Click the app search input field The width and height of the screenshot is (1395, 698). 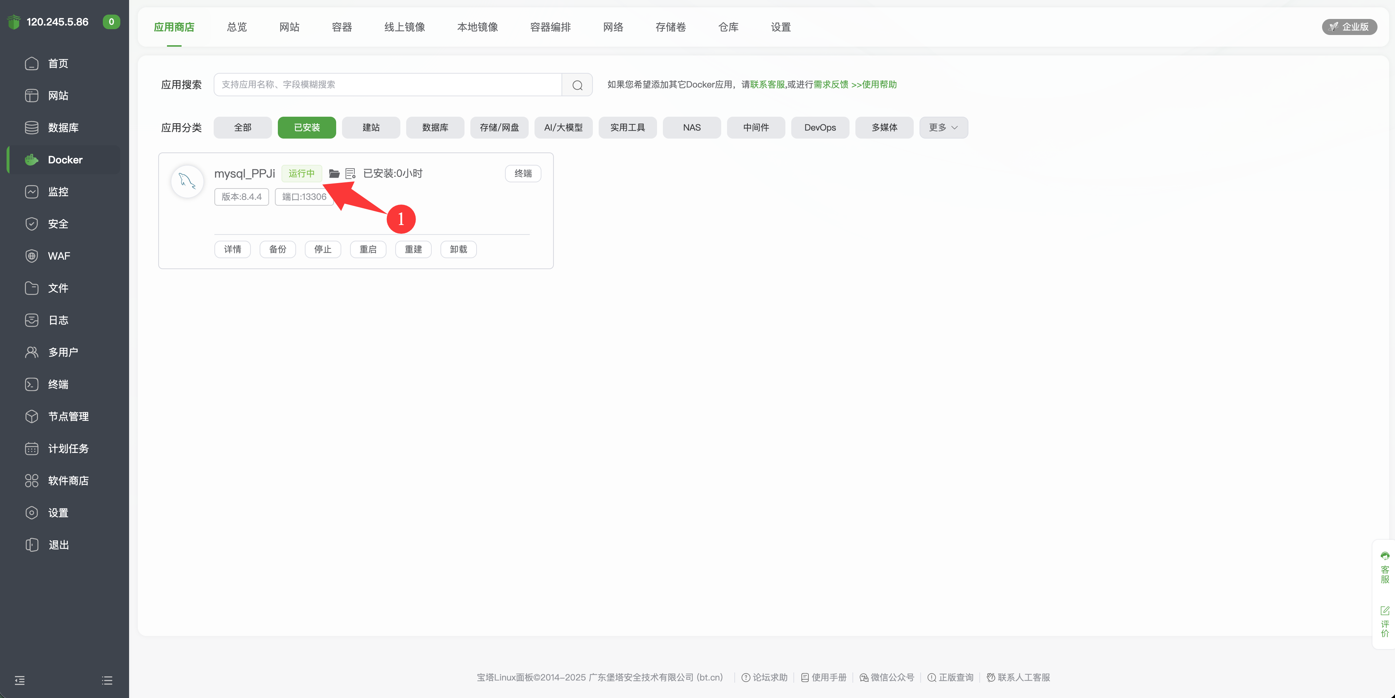click(387, 85)
